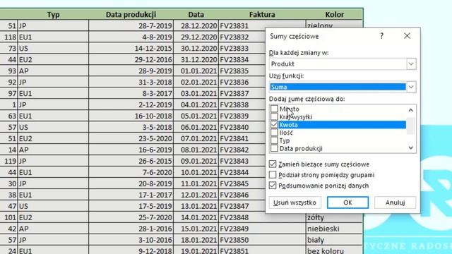Select cell FV23848
The image size is (452, 254).
pyautogui.click(x=262, y=217)
